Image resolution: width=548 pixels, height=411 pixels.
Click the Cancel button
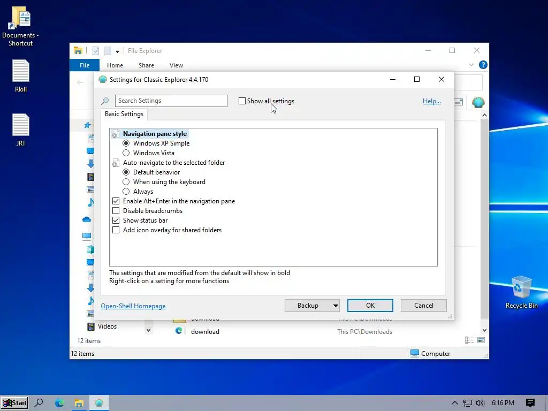pyautogui.click(x=424, y=306)
